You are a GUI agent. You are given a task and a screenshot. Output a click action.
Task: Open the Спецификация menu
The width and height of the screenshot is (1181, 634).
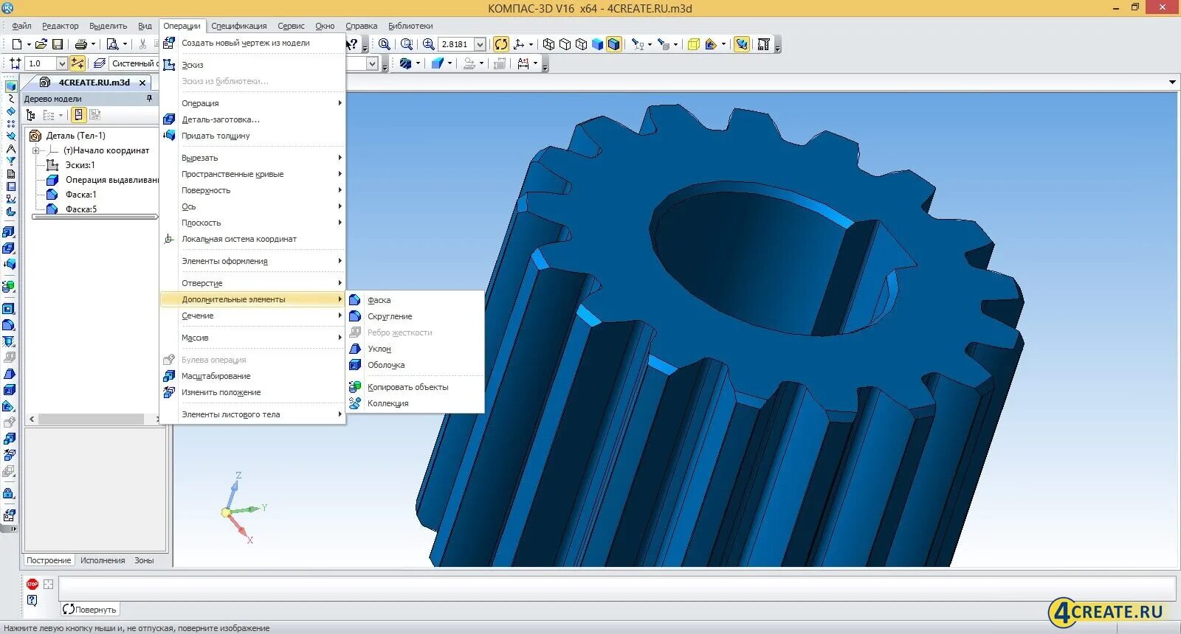pos(239,26)
